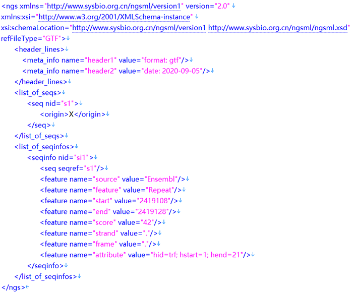Click the "Repeat" feature value
Viewport: 353px width, 293px height.
160,190
